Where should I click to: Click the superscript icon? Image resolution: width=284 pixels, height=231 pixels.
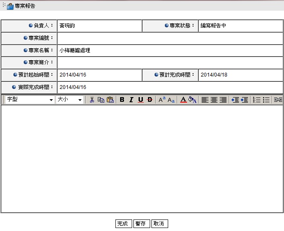[x=162, y=100]
